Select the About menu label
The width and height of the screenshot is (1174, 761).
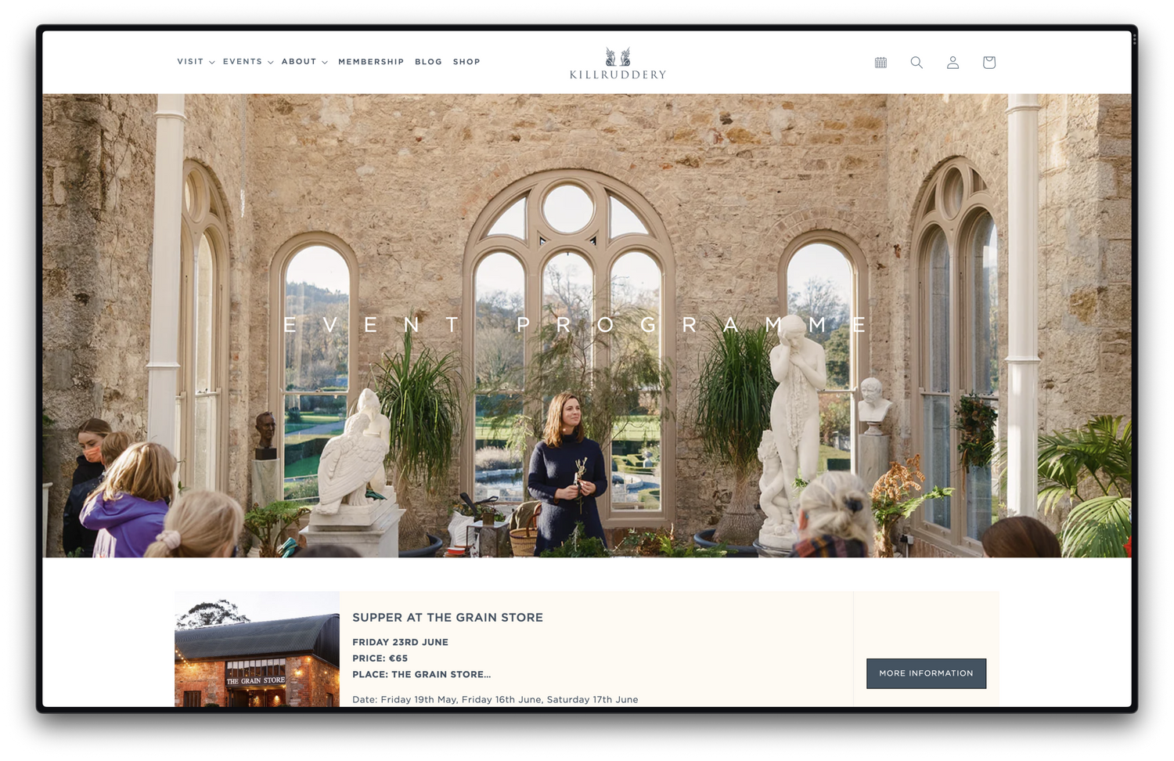tap(299, 62)
